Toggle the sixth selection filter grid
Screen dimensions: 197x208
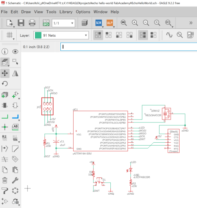[x=154, y=35]
